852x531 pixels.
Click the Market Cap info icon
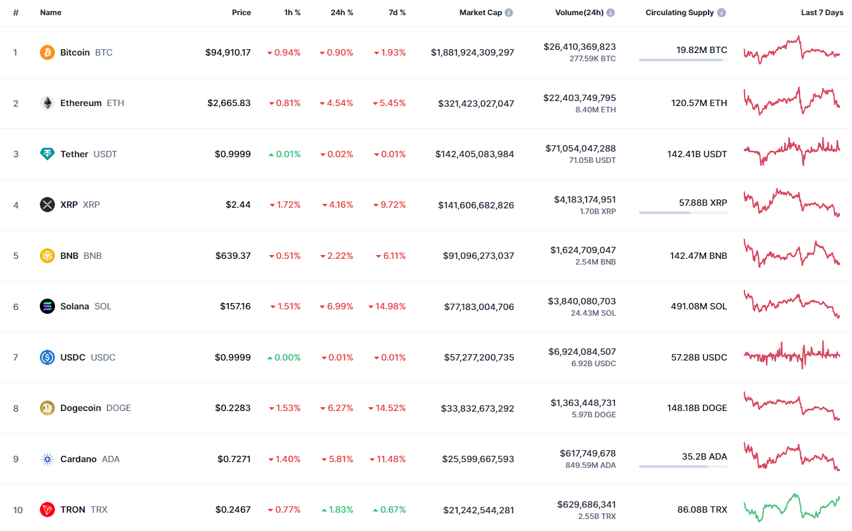coord(509,13)
